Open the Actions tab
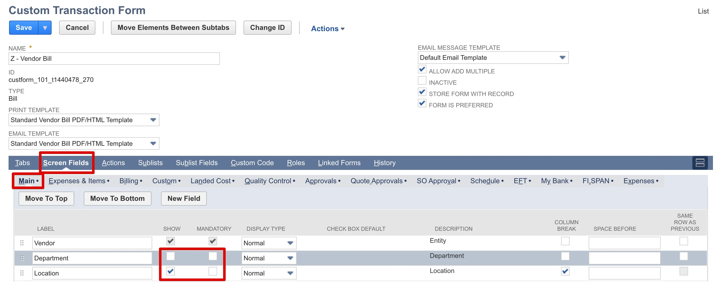The height and width of the screenshot is (282, 719). coord(113,163)
